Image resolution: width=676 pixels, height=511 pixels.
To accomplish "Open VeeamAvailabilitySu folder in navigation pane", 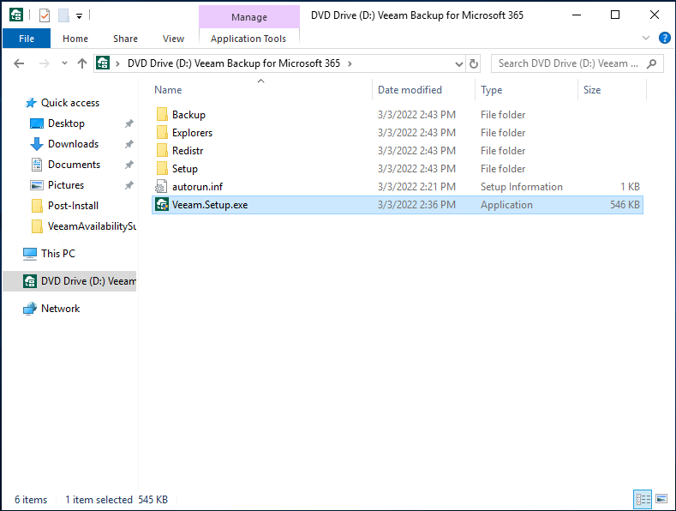I will [92, 226].
